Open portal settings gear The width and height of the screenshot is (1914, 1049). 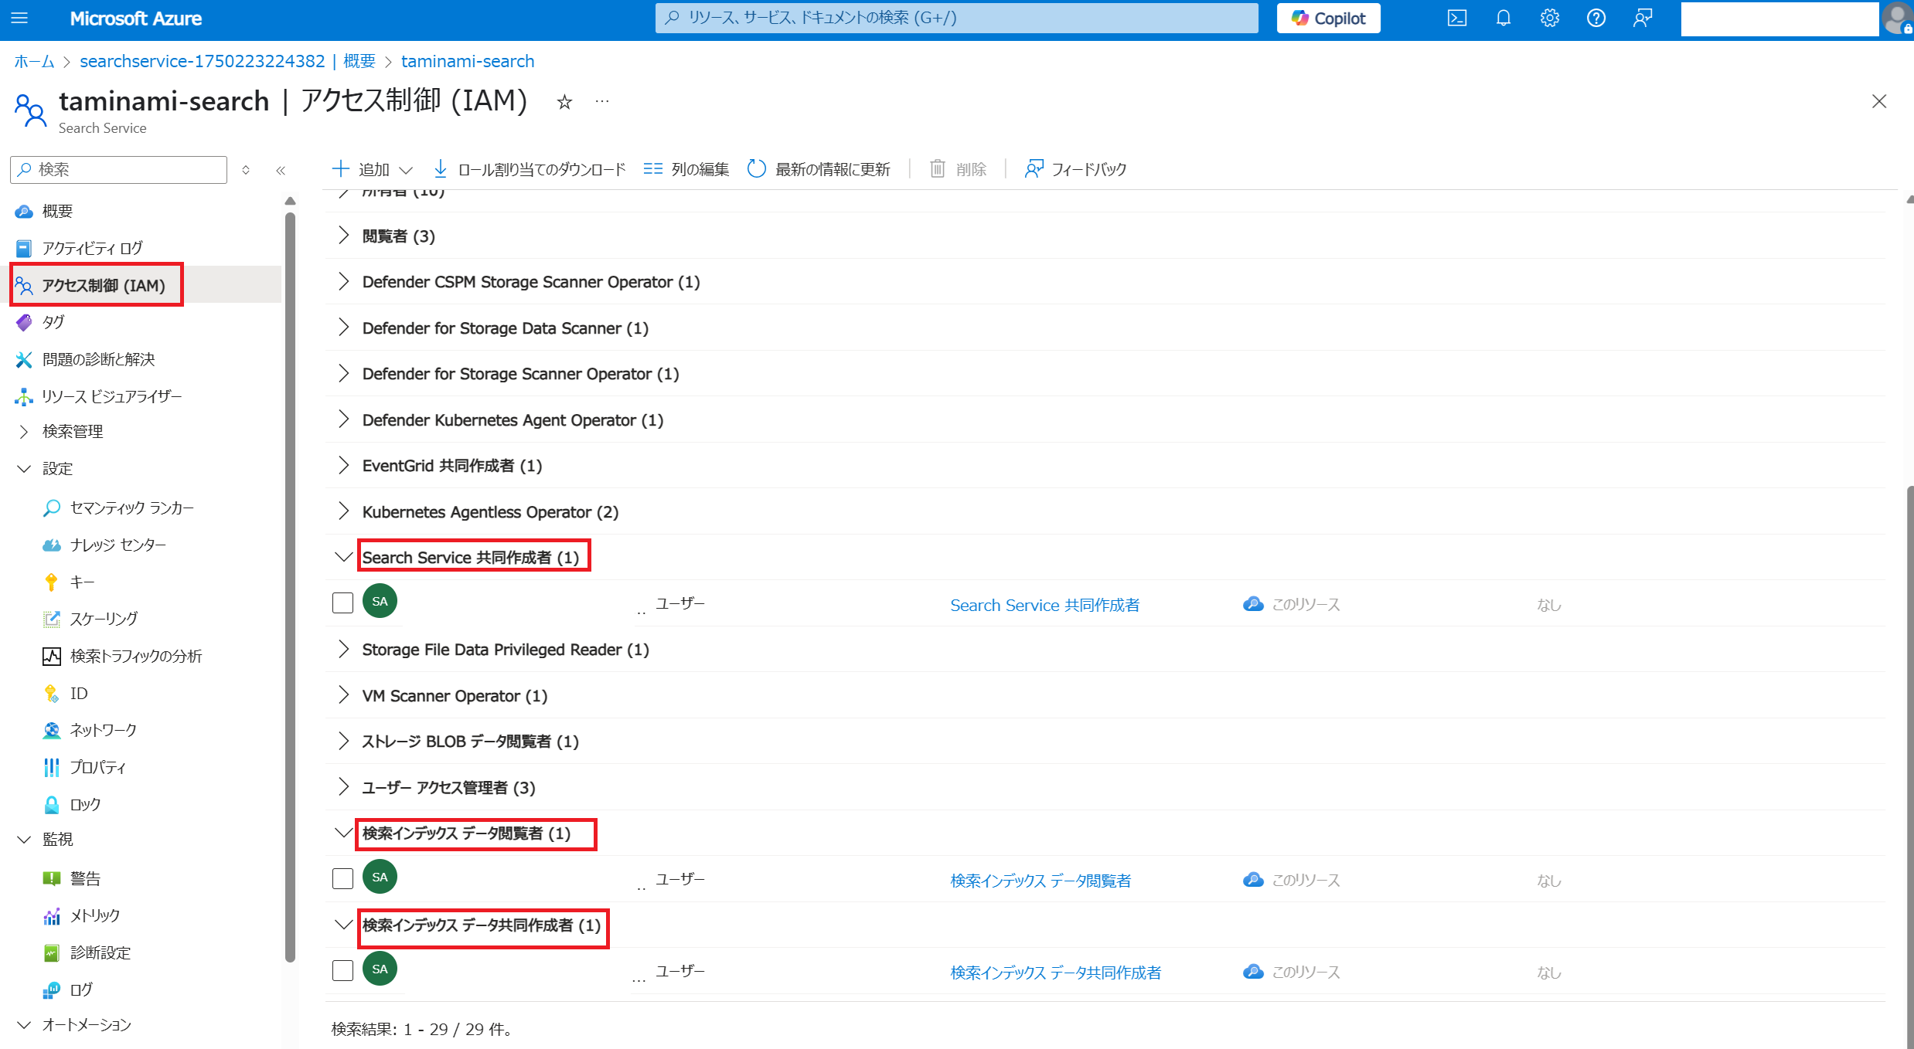coord(1549,18)
